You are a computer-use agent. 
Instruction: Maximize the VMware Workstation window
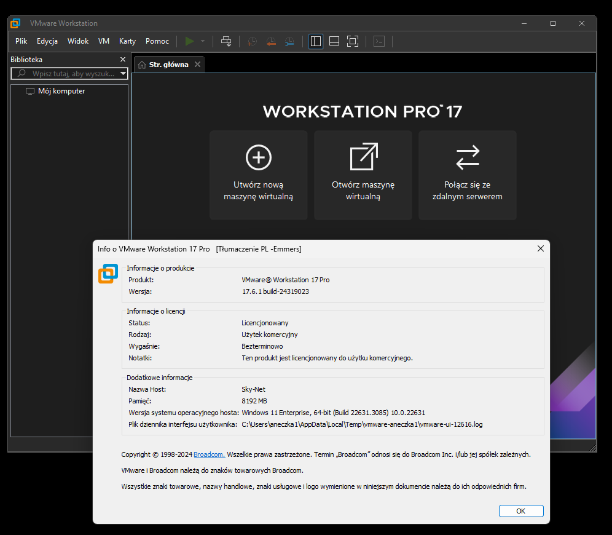click(553, 23)
